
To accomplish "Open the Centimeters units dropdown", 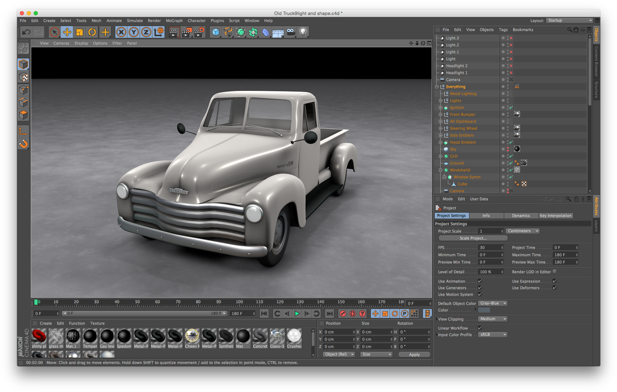I will click(x=523, y=231).
